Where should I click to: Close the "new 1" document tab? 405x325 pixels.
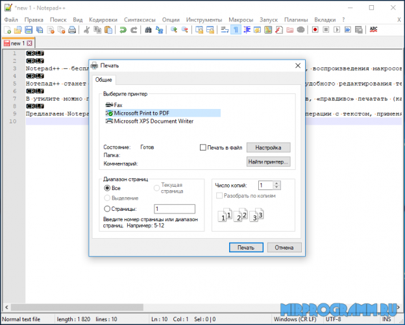tap(29, 43)
